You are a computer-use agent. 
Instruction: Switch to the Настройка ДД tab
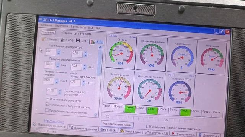[x=157, y=133]
